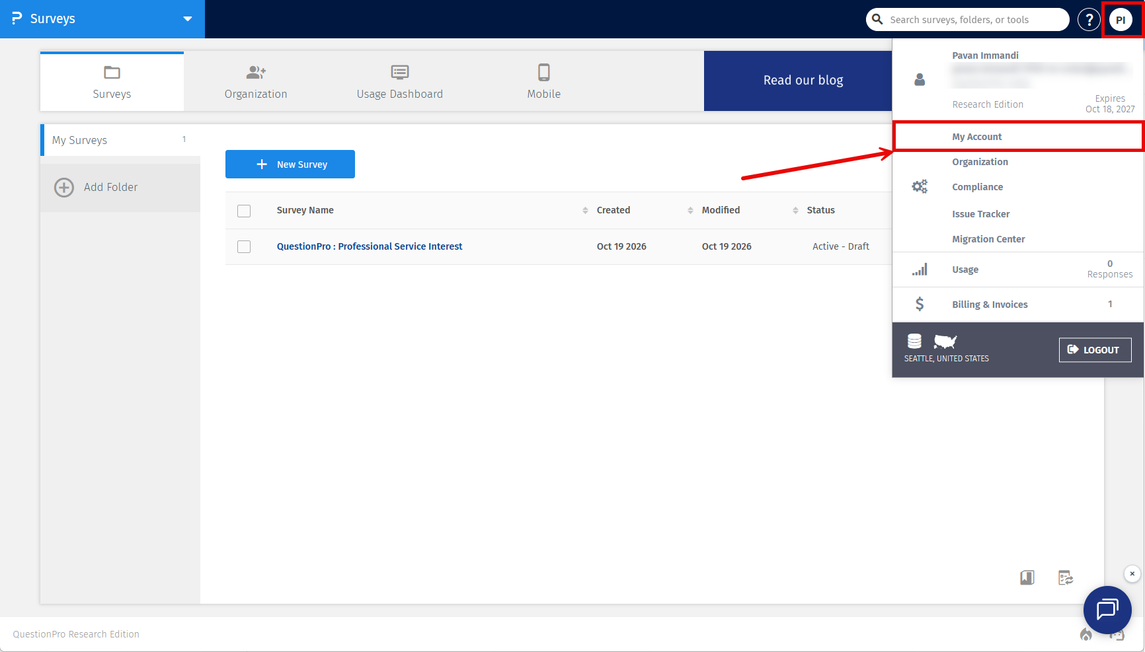Open Usage menu item
This screenshot has width=1145, height=652.
pos(965,270)
